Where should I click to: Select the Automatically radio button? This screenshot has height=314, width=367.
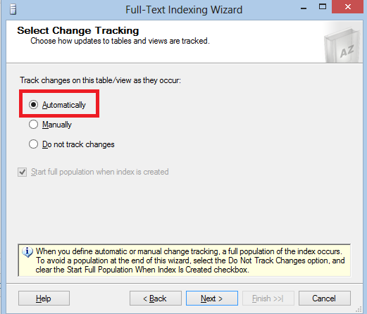(33, 105)
